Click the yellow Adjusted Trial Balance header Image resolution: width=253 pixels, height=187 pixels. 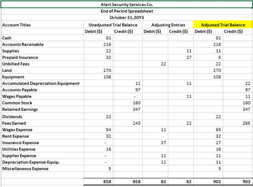(x=223, y=25)
